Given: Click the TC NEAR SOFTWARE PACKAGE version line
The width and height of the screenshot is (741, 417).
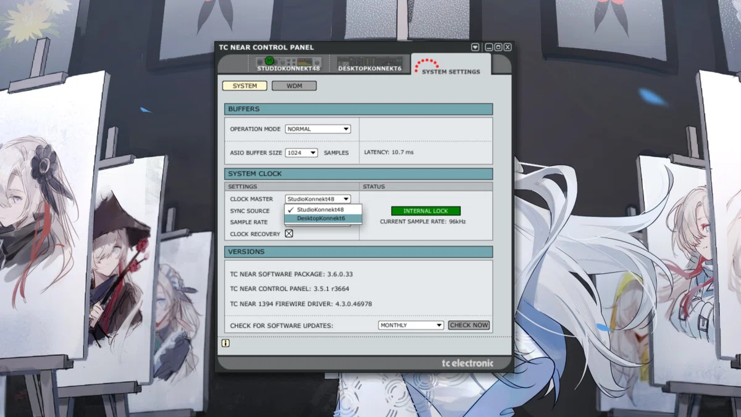Looking at the screenshot, I should (x=291, y=274).
